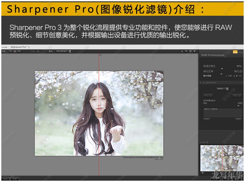Adjust the 自适应锐化 slider handle

pos(222,69)
